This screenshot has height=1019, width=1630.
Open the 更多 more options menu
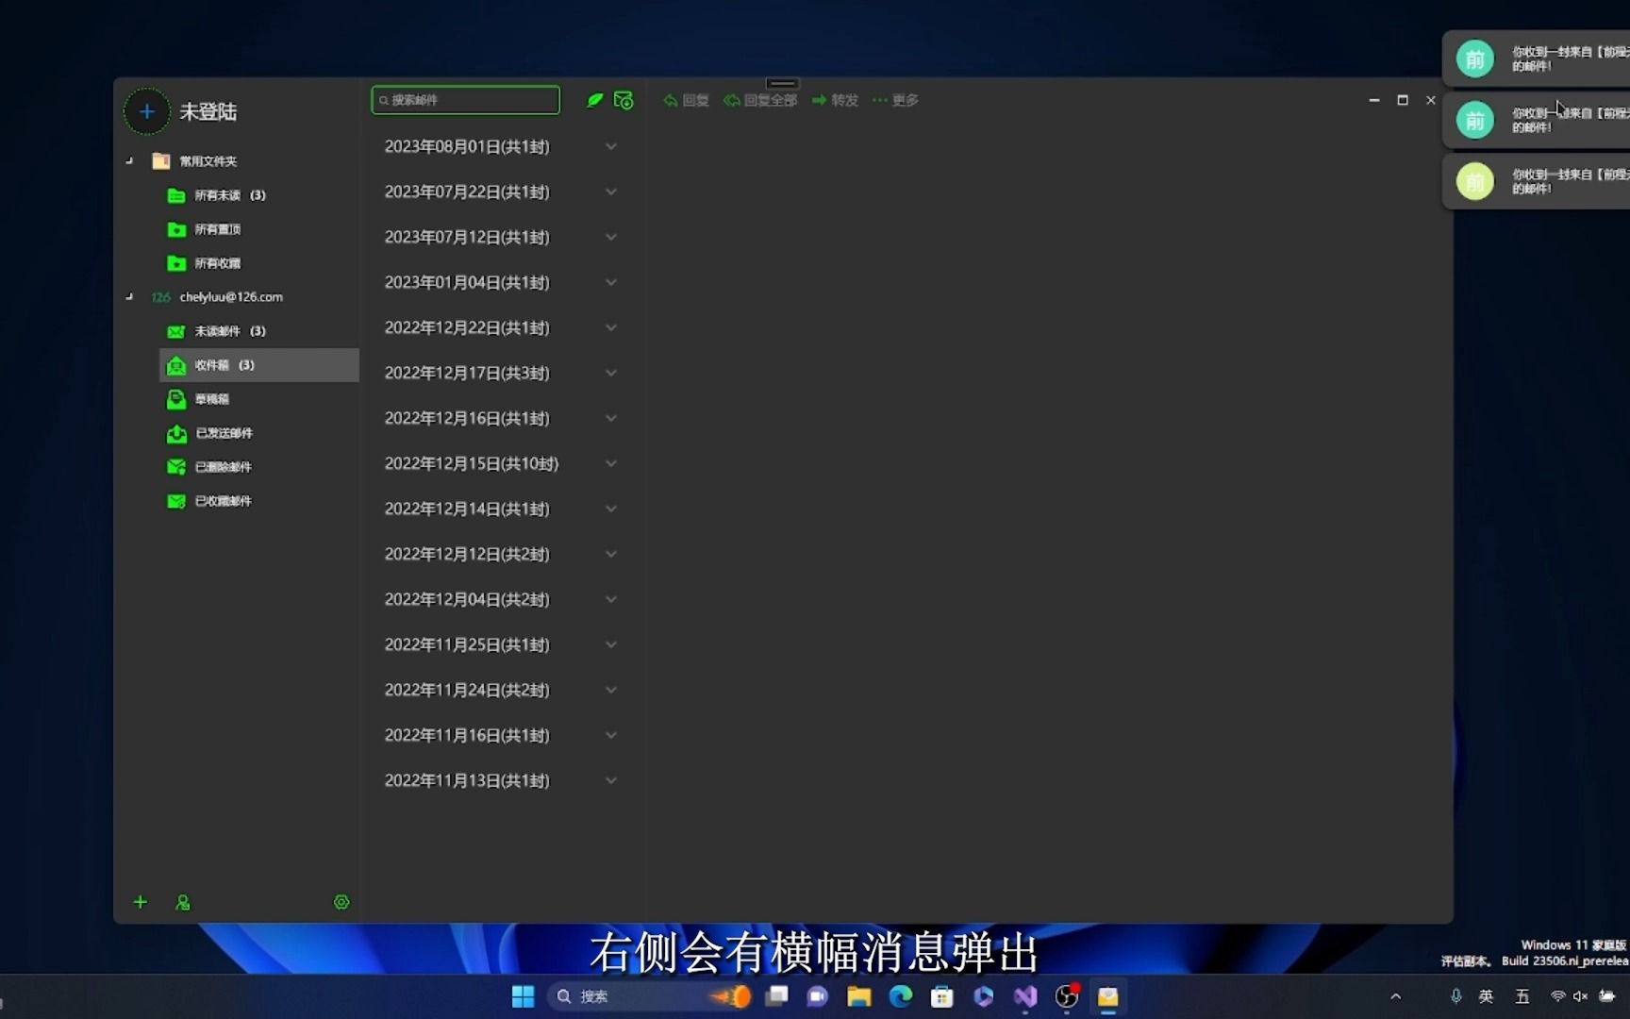[x=895, y=100]
